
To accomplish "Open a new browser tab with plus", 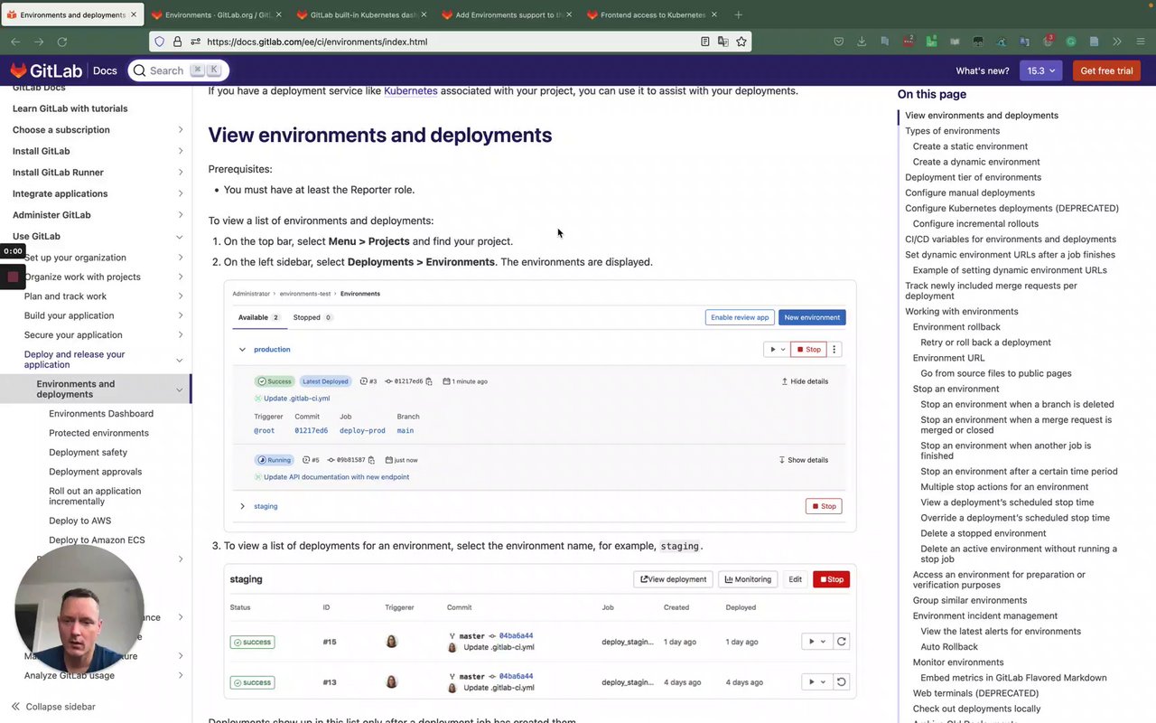I will pyautogui.click(x=738, y=14).
